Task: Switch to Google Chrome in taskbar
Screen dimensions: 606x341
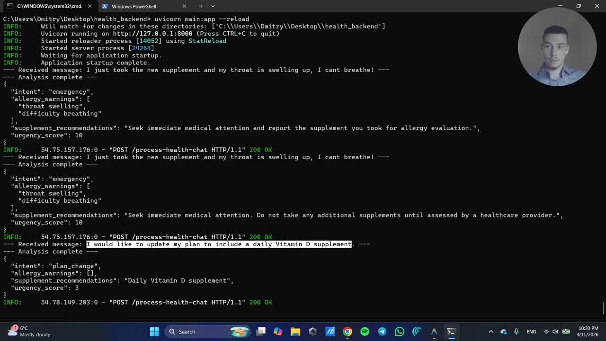Action: [x=348, y=332]
